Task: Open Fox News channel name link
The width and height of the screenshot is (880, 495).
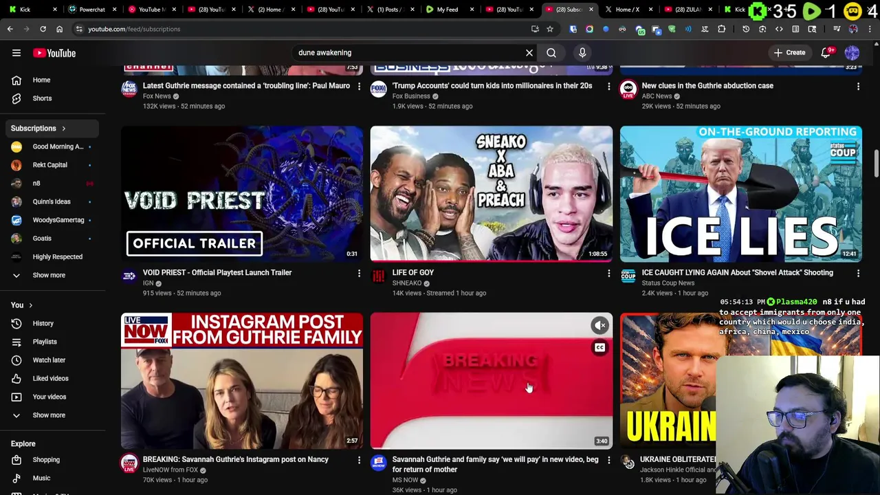Action: [157, 96]
